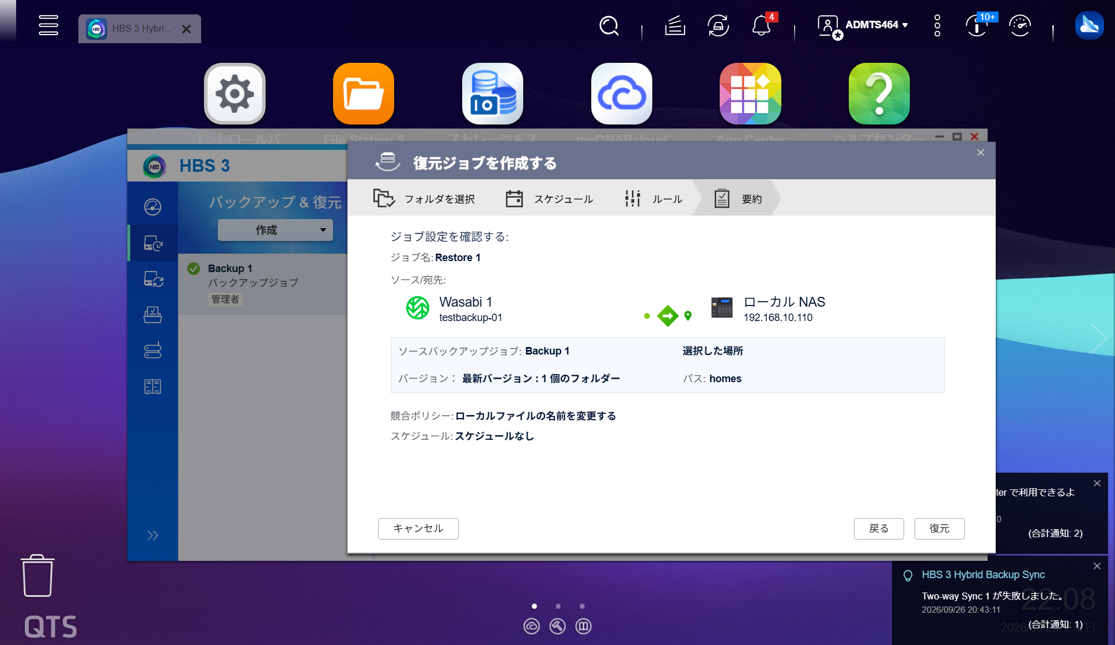Switch to the second desktop page dot
1115x645 pixels.
[558, 606]
